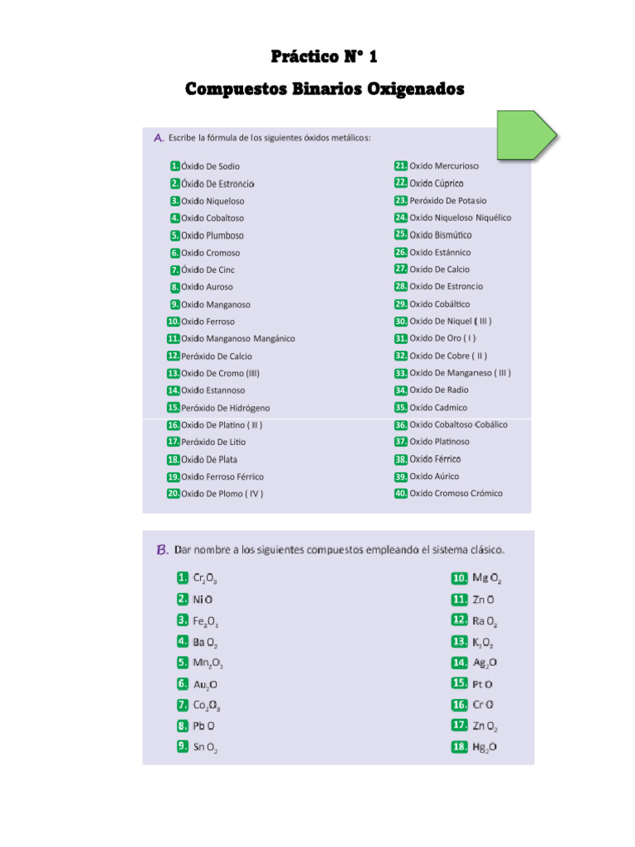
Task: Click number 40 badge beside Oxido Cromoso Crómico
Action: 401,493
